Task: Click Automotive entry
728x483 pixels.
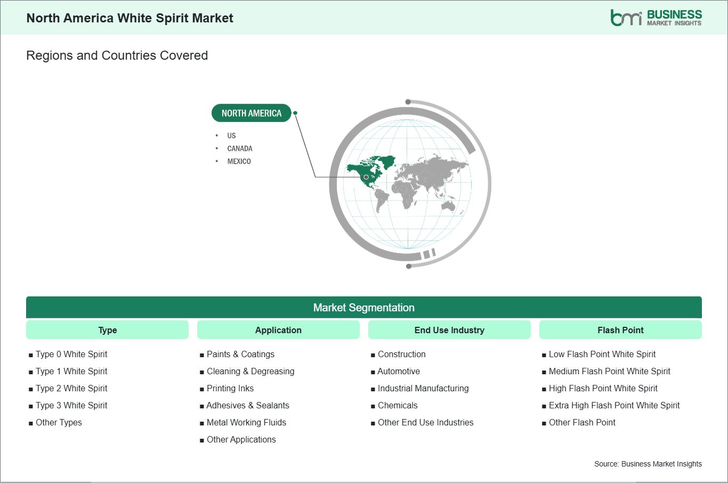Action: [399, 371]
